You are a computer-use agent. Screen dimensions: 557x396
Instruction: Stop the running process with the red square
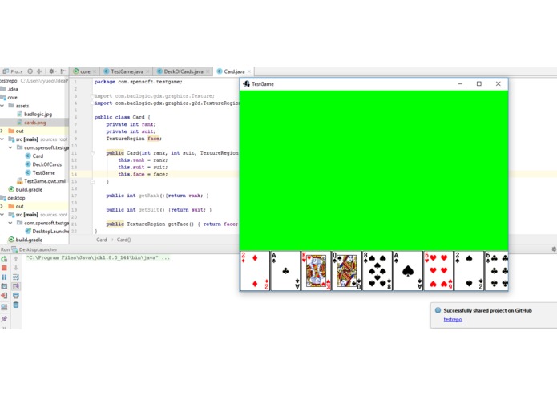click(x=4, y=269)
